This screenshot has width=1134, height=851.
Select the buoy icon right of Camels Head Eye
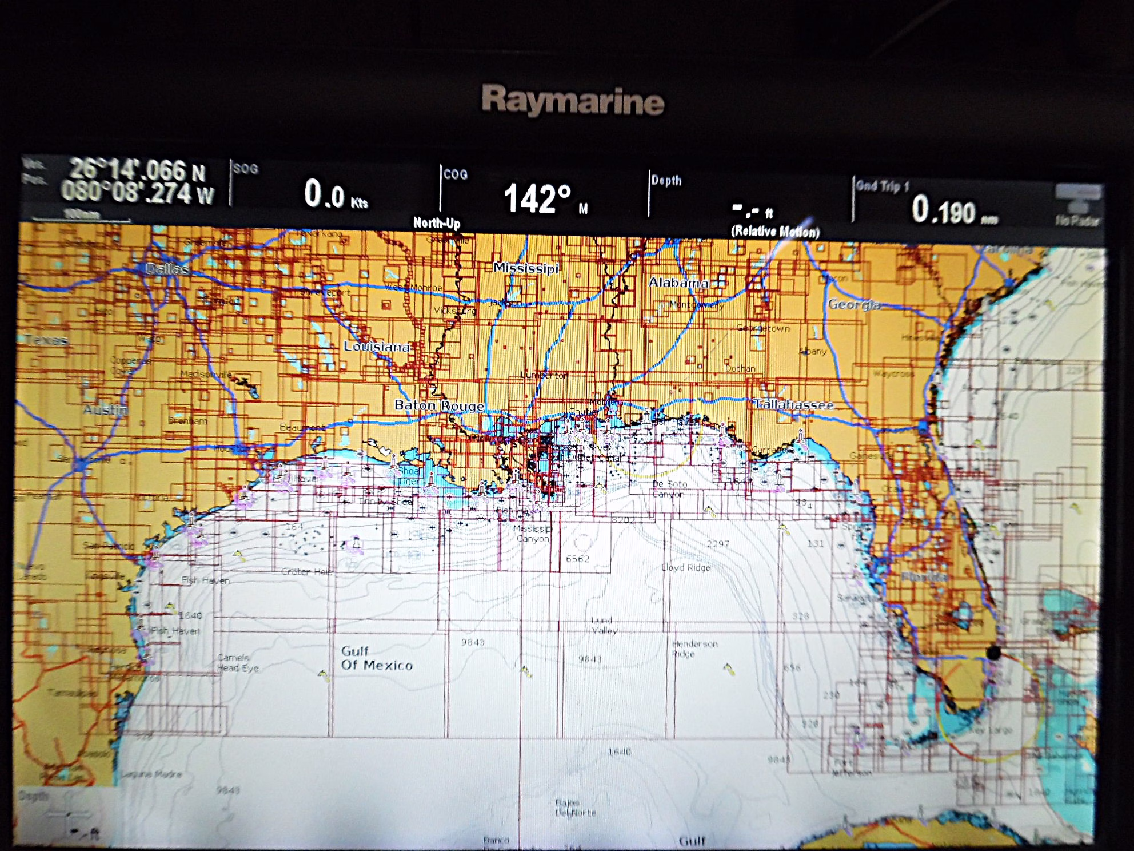point(324,675)
